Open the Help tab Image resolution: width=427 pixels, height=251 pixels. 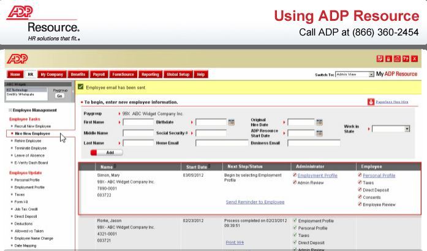pos(201,74)
